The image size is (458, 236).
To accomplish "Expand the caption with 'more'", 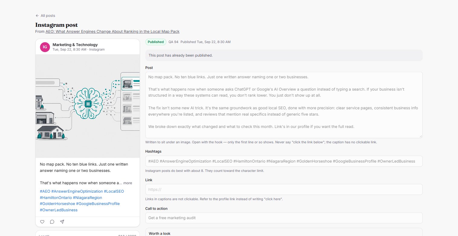I will pyautogui.click(x=127, y=183).
